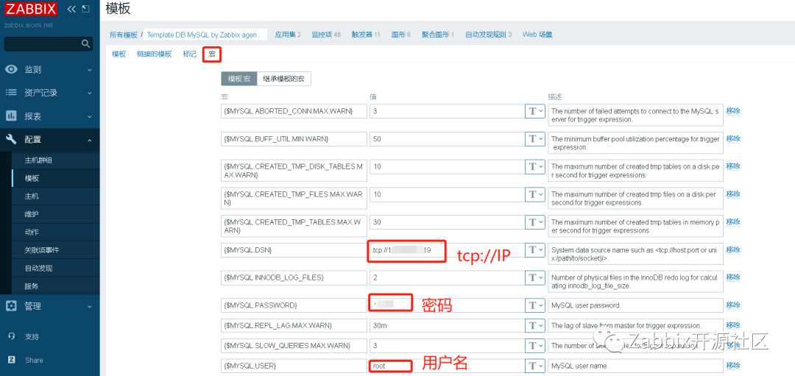This screenshot has height=376, width=795.
Task: Open type dropdown for MYSQL.DSN macro
Action: point(535,250)
